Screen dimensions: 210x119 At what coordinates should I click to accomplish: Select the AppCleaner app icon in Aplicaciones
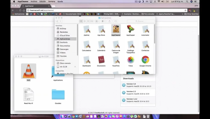[116, 29]
